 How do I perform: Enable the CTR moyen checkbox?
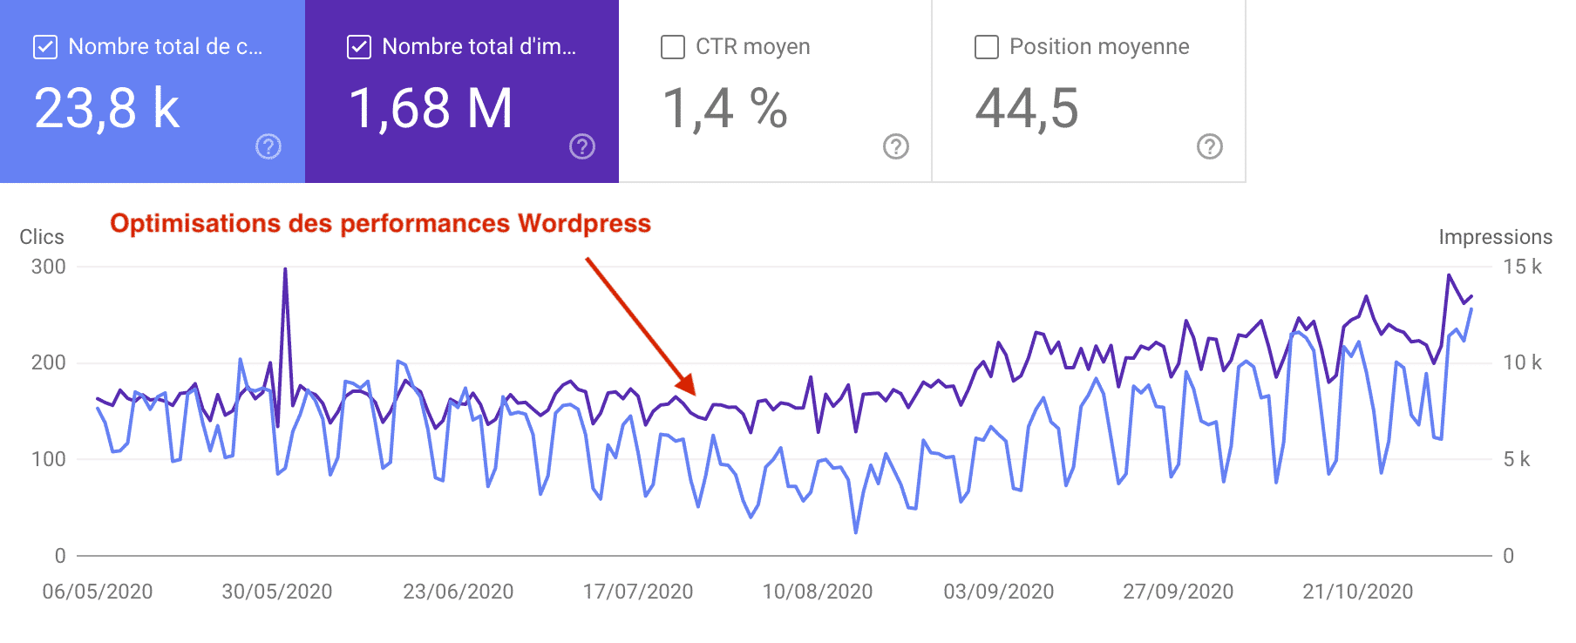[x=671, y=47]
